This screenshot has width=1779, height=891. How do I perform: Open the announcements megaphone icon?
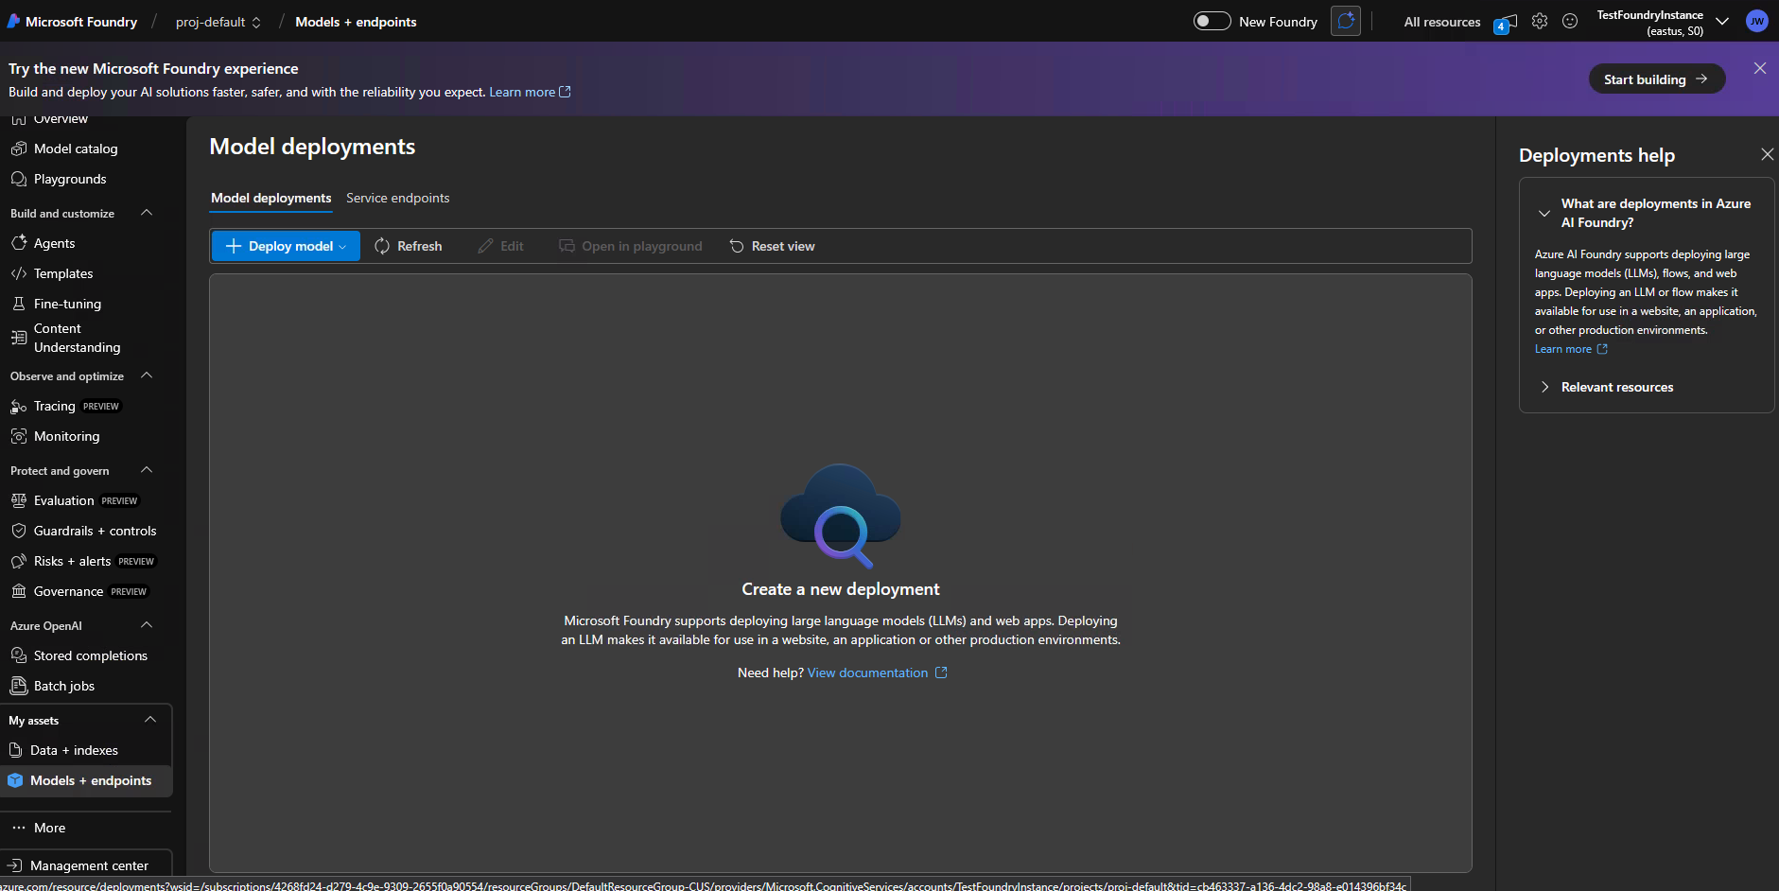(1505, 22)
